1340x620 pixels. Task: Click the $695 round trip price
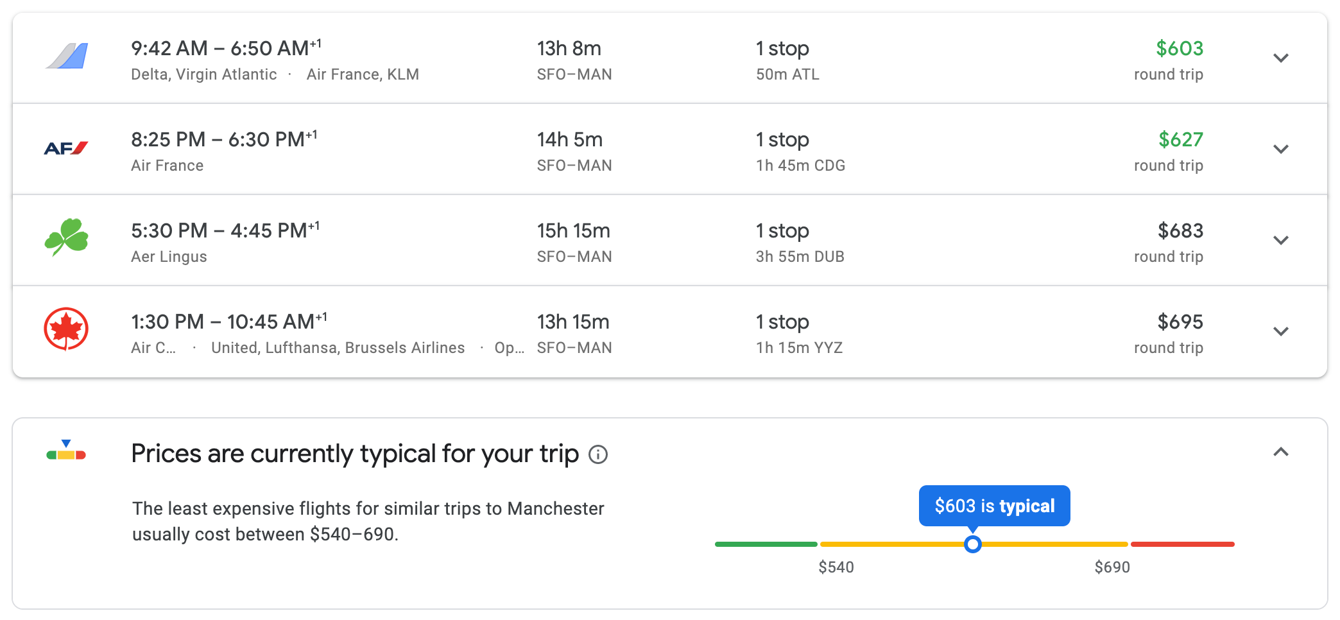[1180, 322]
